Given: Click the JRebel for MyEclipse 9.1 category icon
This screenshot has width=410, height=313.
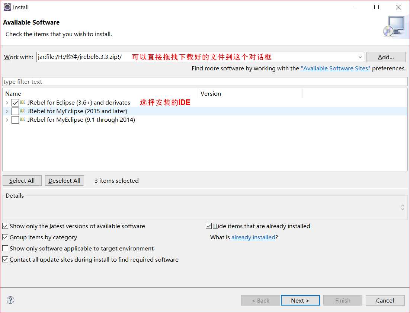Looking at the screenshot, I should point(23,119).
